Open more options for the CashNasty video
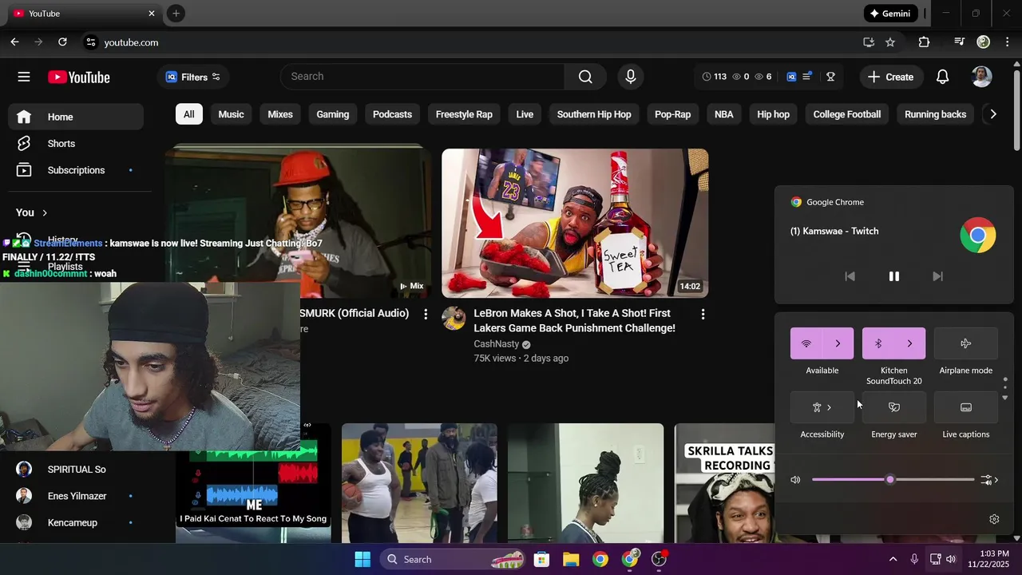Screen dimensions: 1022x575 click(x=703, y=315)
